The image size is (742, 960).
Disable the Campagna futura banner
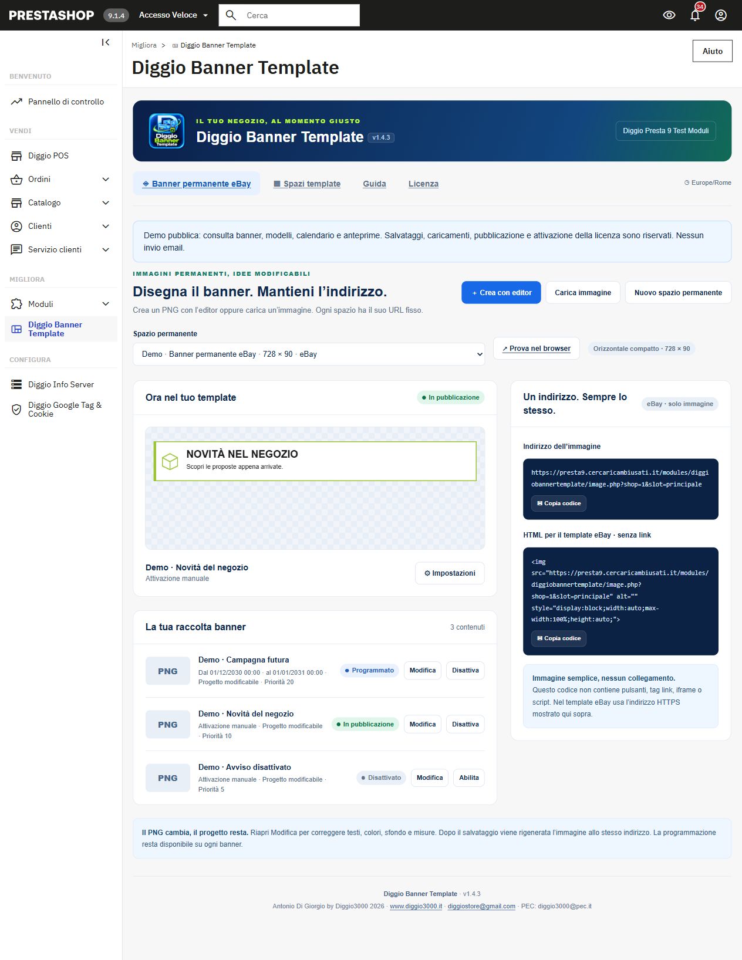(x=466, y=671)
